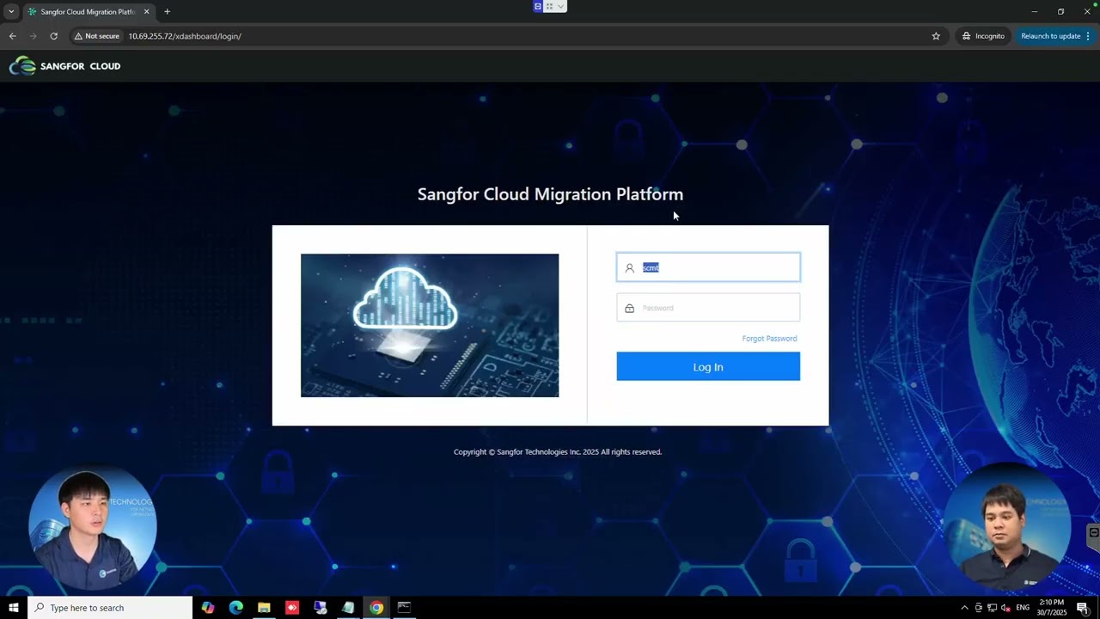Bookmark this page with the star icon

pyautogui.click(x=936, y=36)
